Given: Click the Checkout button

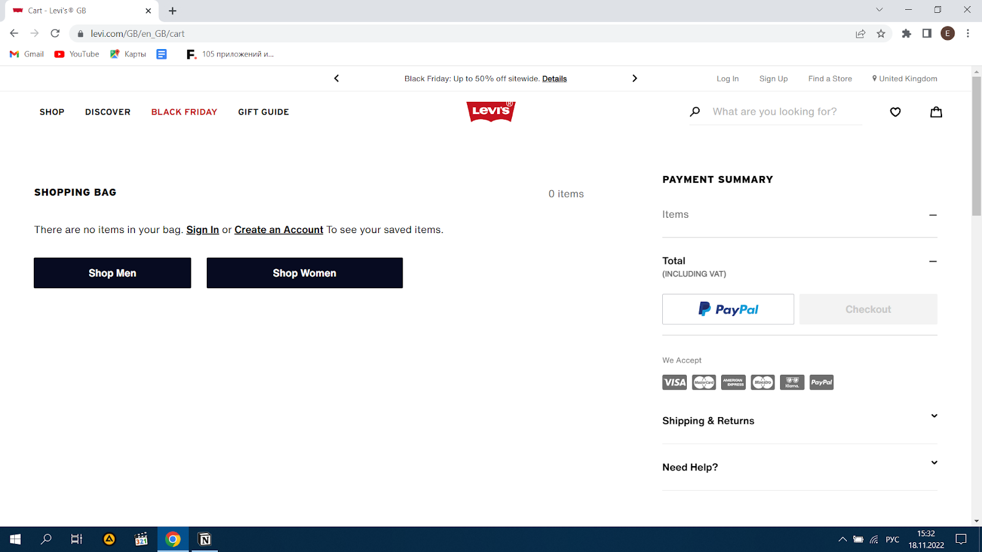Looking at the screenshot, I should [868, 309].
